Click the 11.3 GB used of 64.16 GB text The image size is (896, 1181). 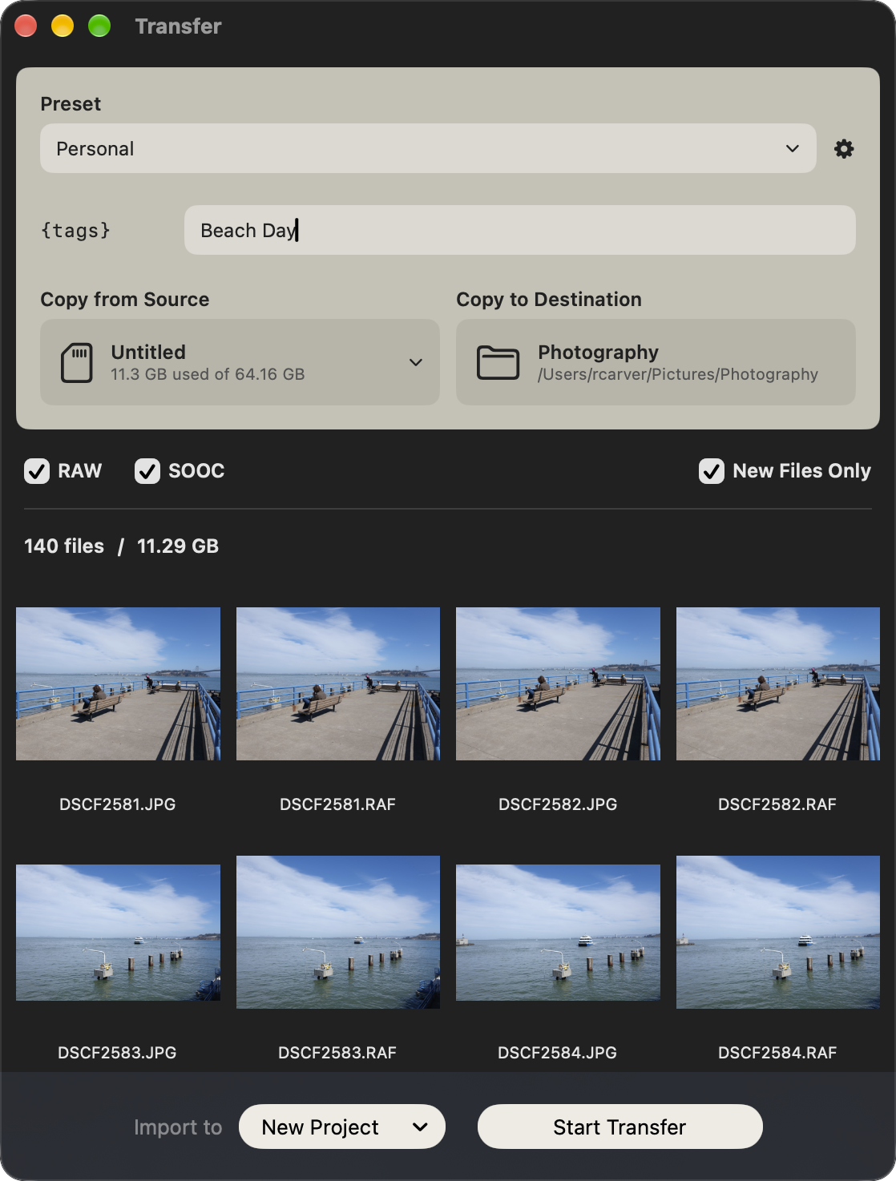coord(208,374)
